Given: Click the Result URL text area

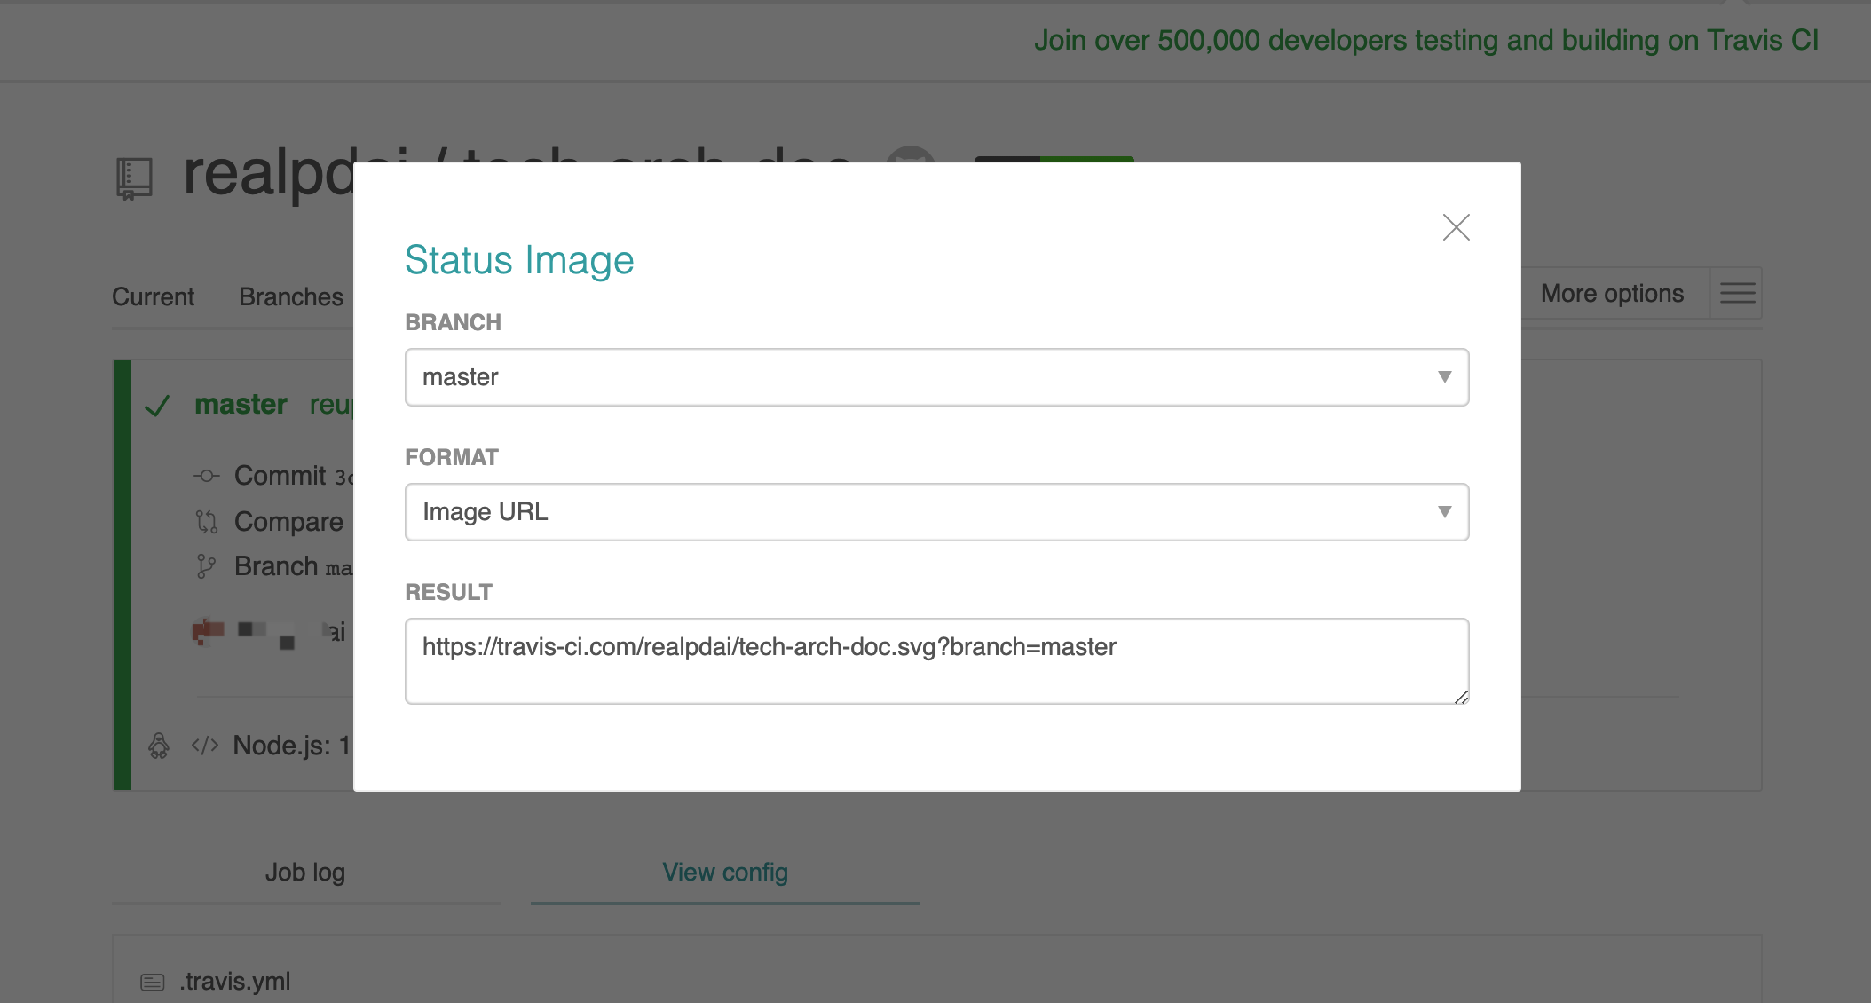Looking at the screenshot, I should tap(936, 660).
